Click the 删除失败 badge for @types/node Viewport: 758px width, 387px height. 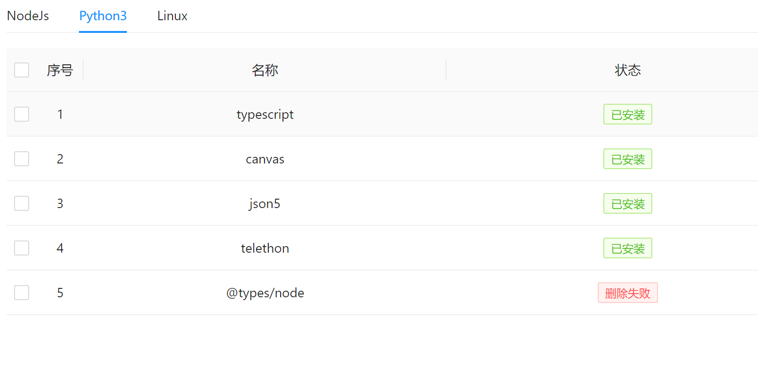[627, 292]
